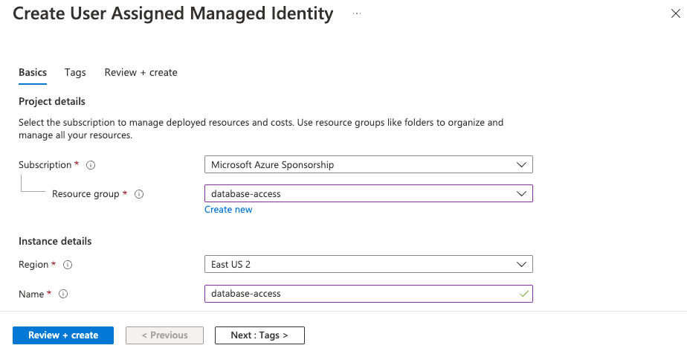Click the Next : Tags button
The image size is (687, 354).
coord(259,335)
